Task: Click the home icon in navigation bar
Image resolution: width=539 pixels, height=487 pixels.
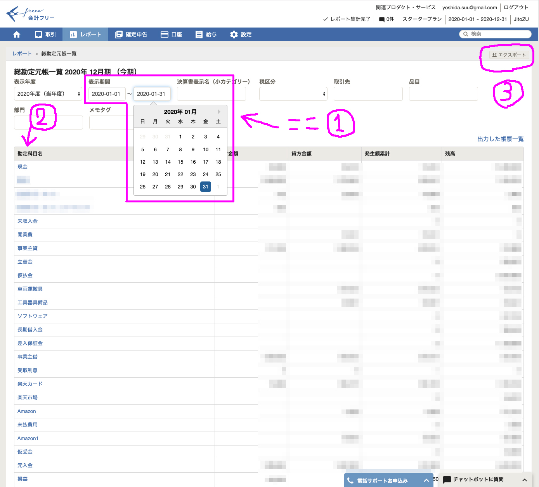Action: click(17, 35)
